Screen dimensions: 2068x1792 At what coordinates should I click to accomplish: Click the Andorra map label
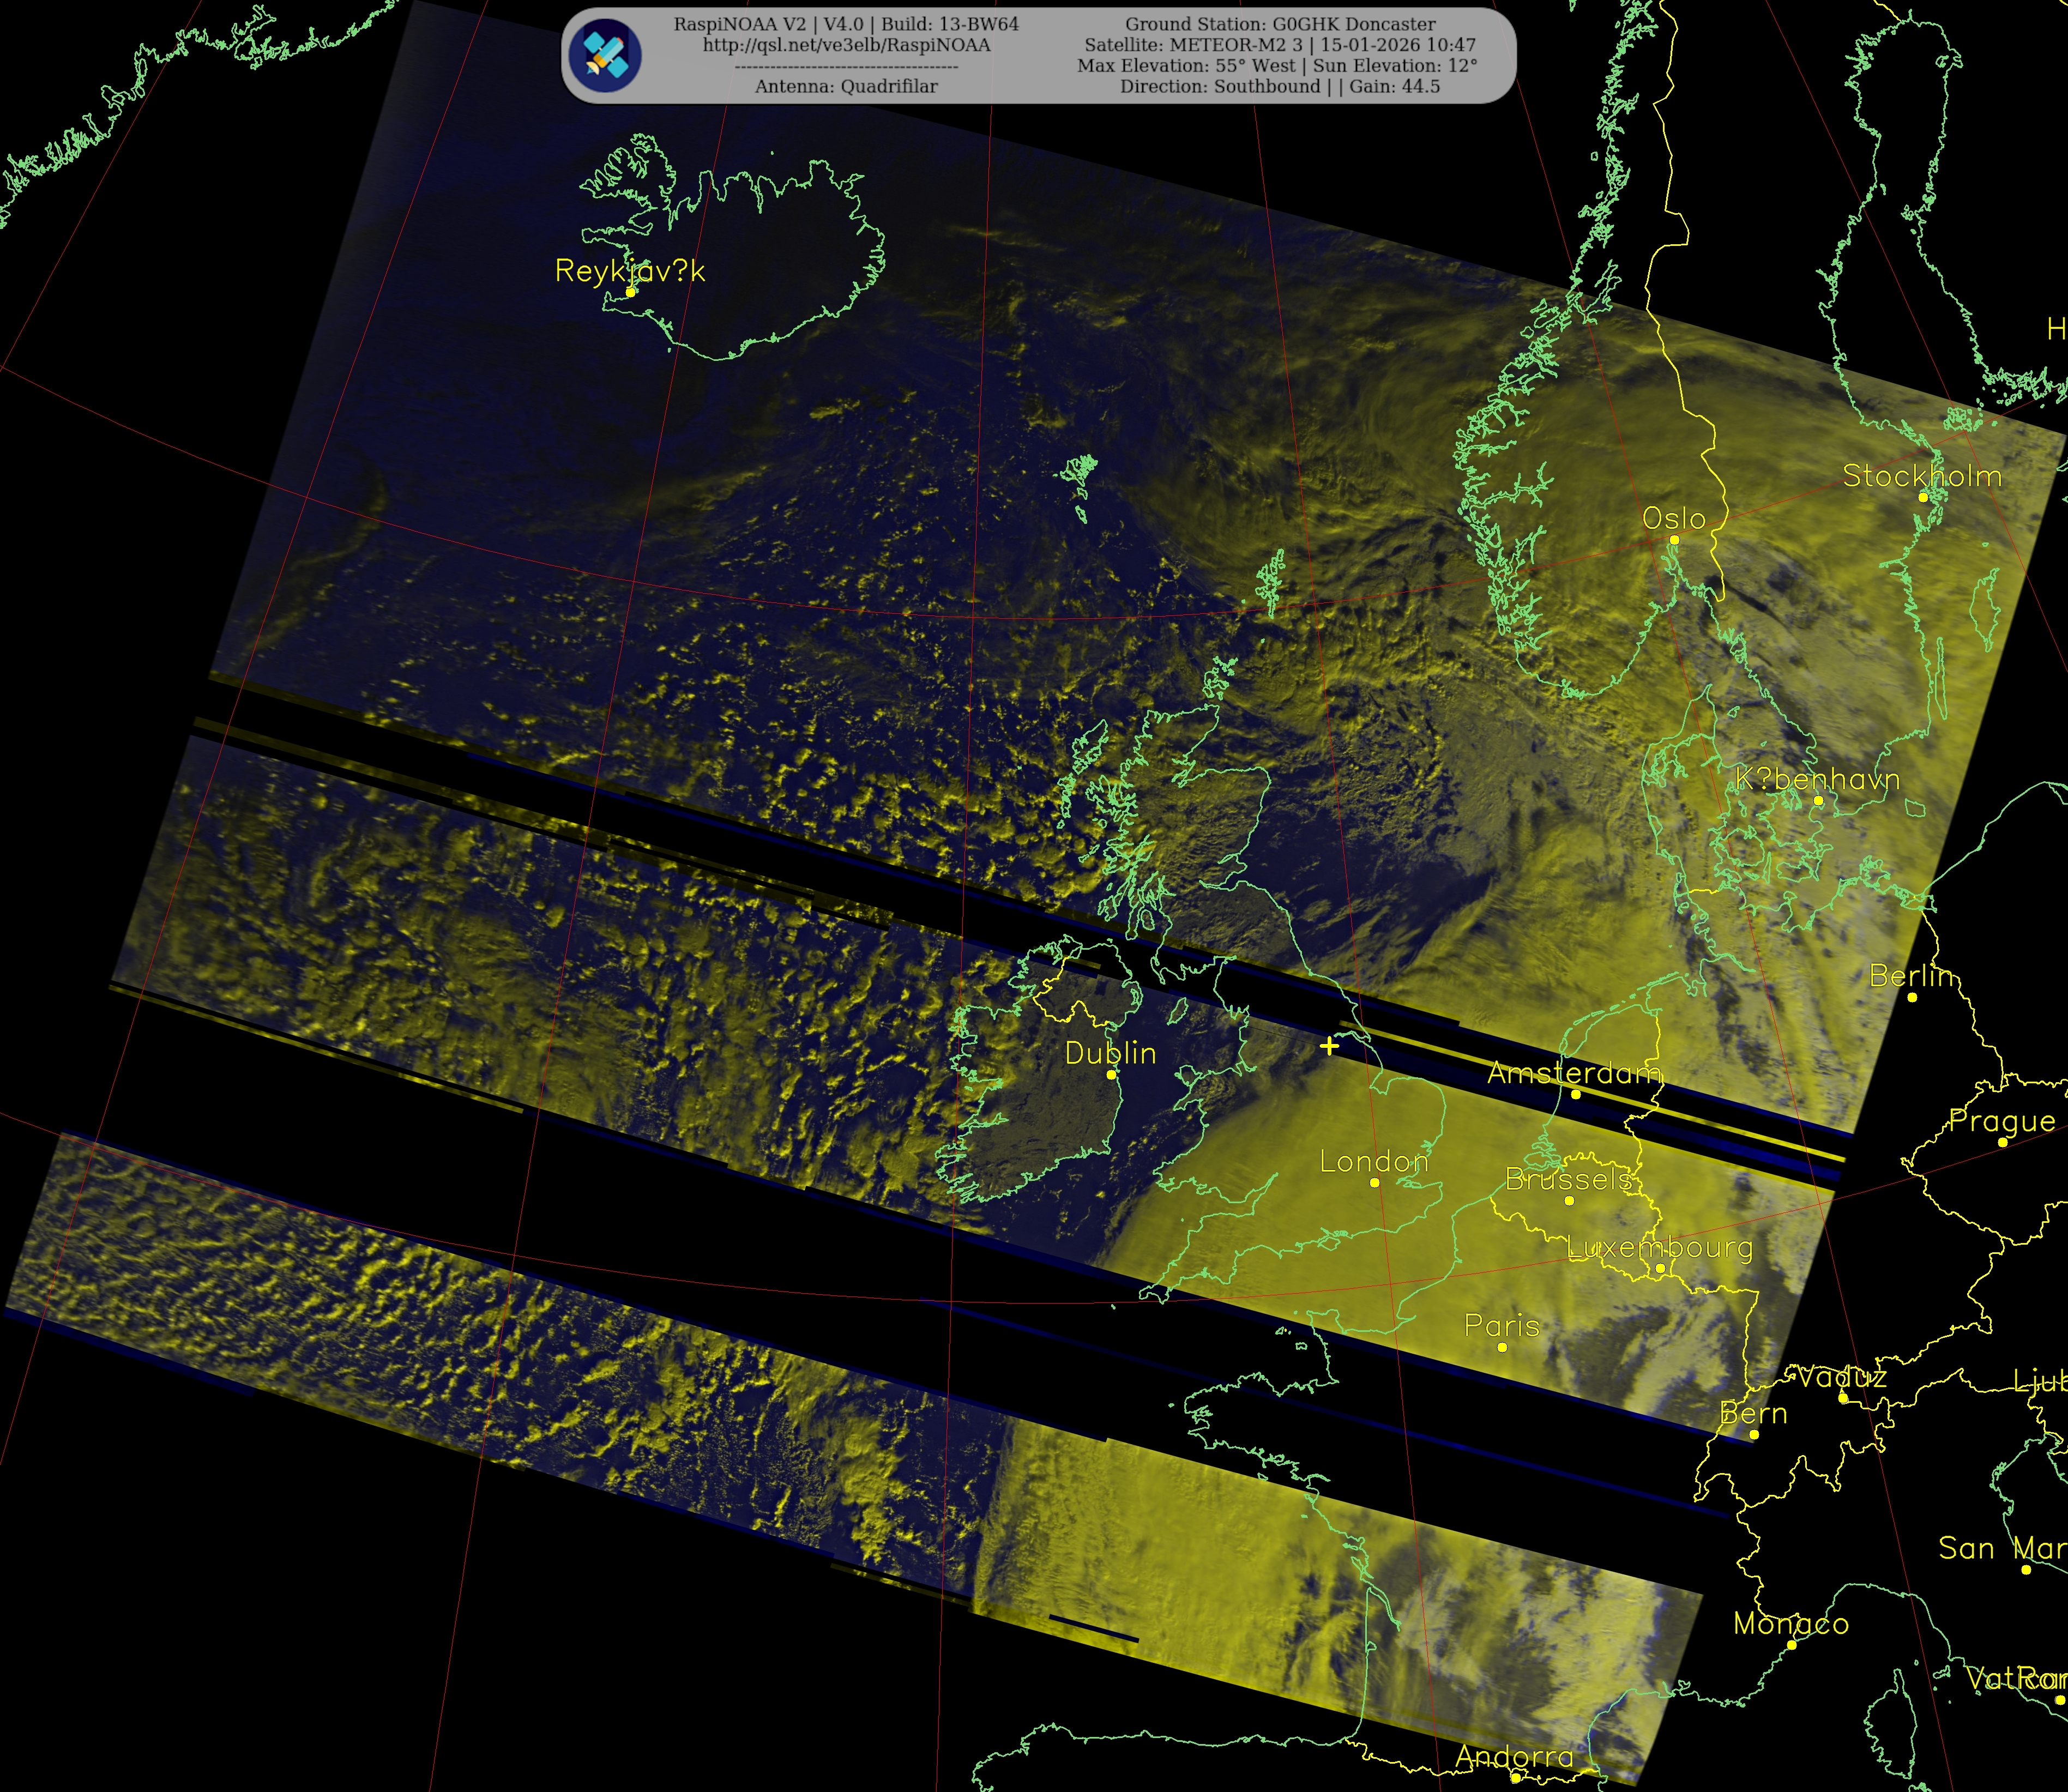pos(1514,1757)
